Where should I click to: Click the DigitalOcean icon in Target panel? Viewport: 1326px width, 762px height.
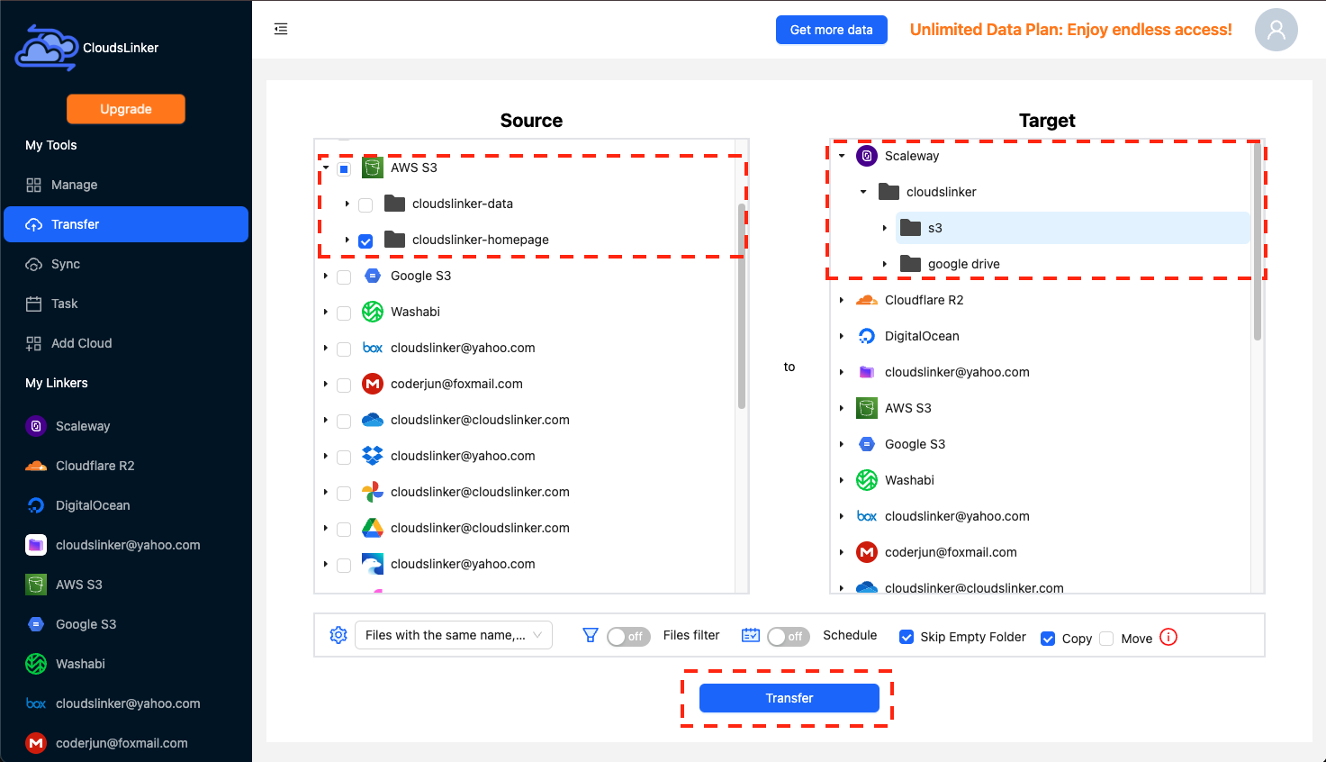pyautogui.click(x=867, y=336)
